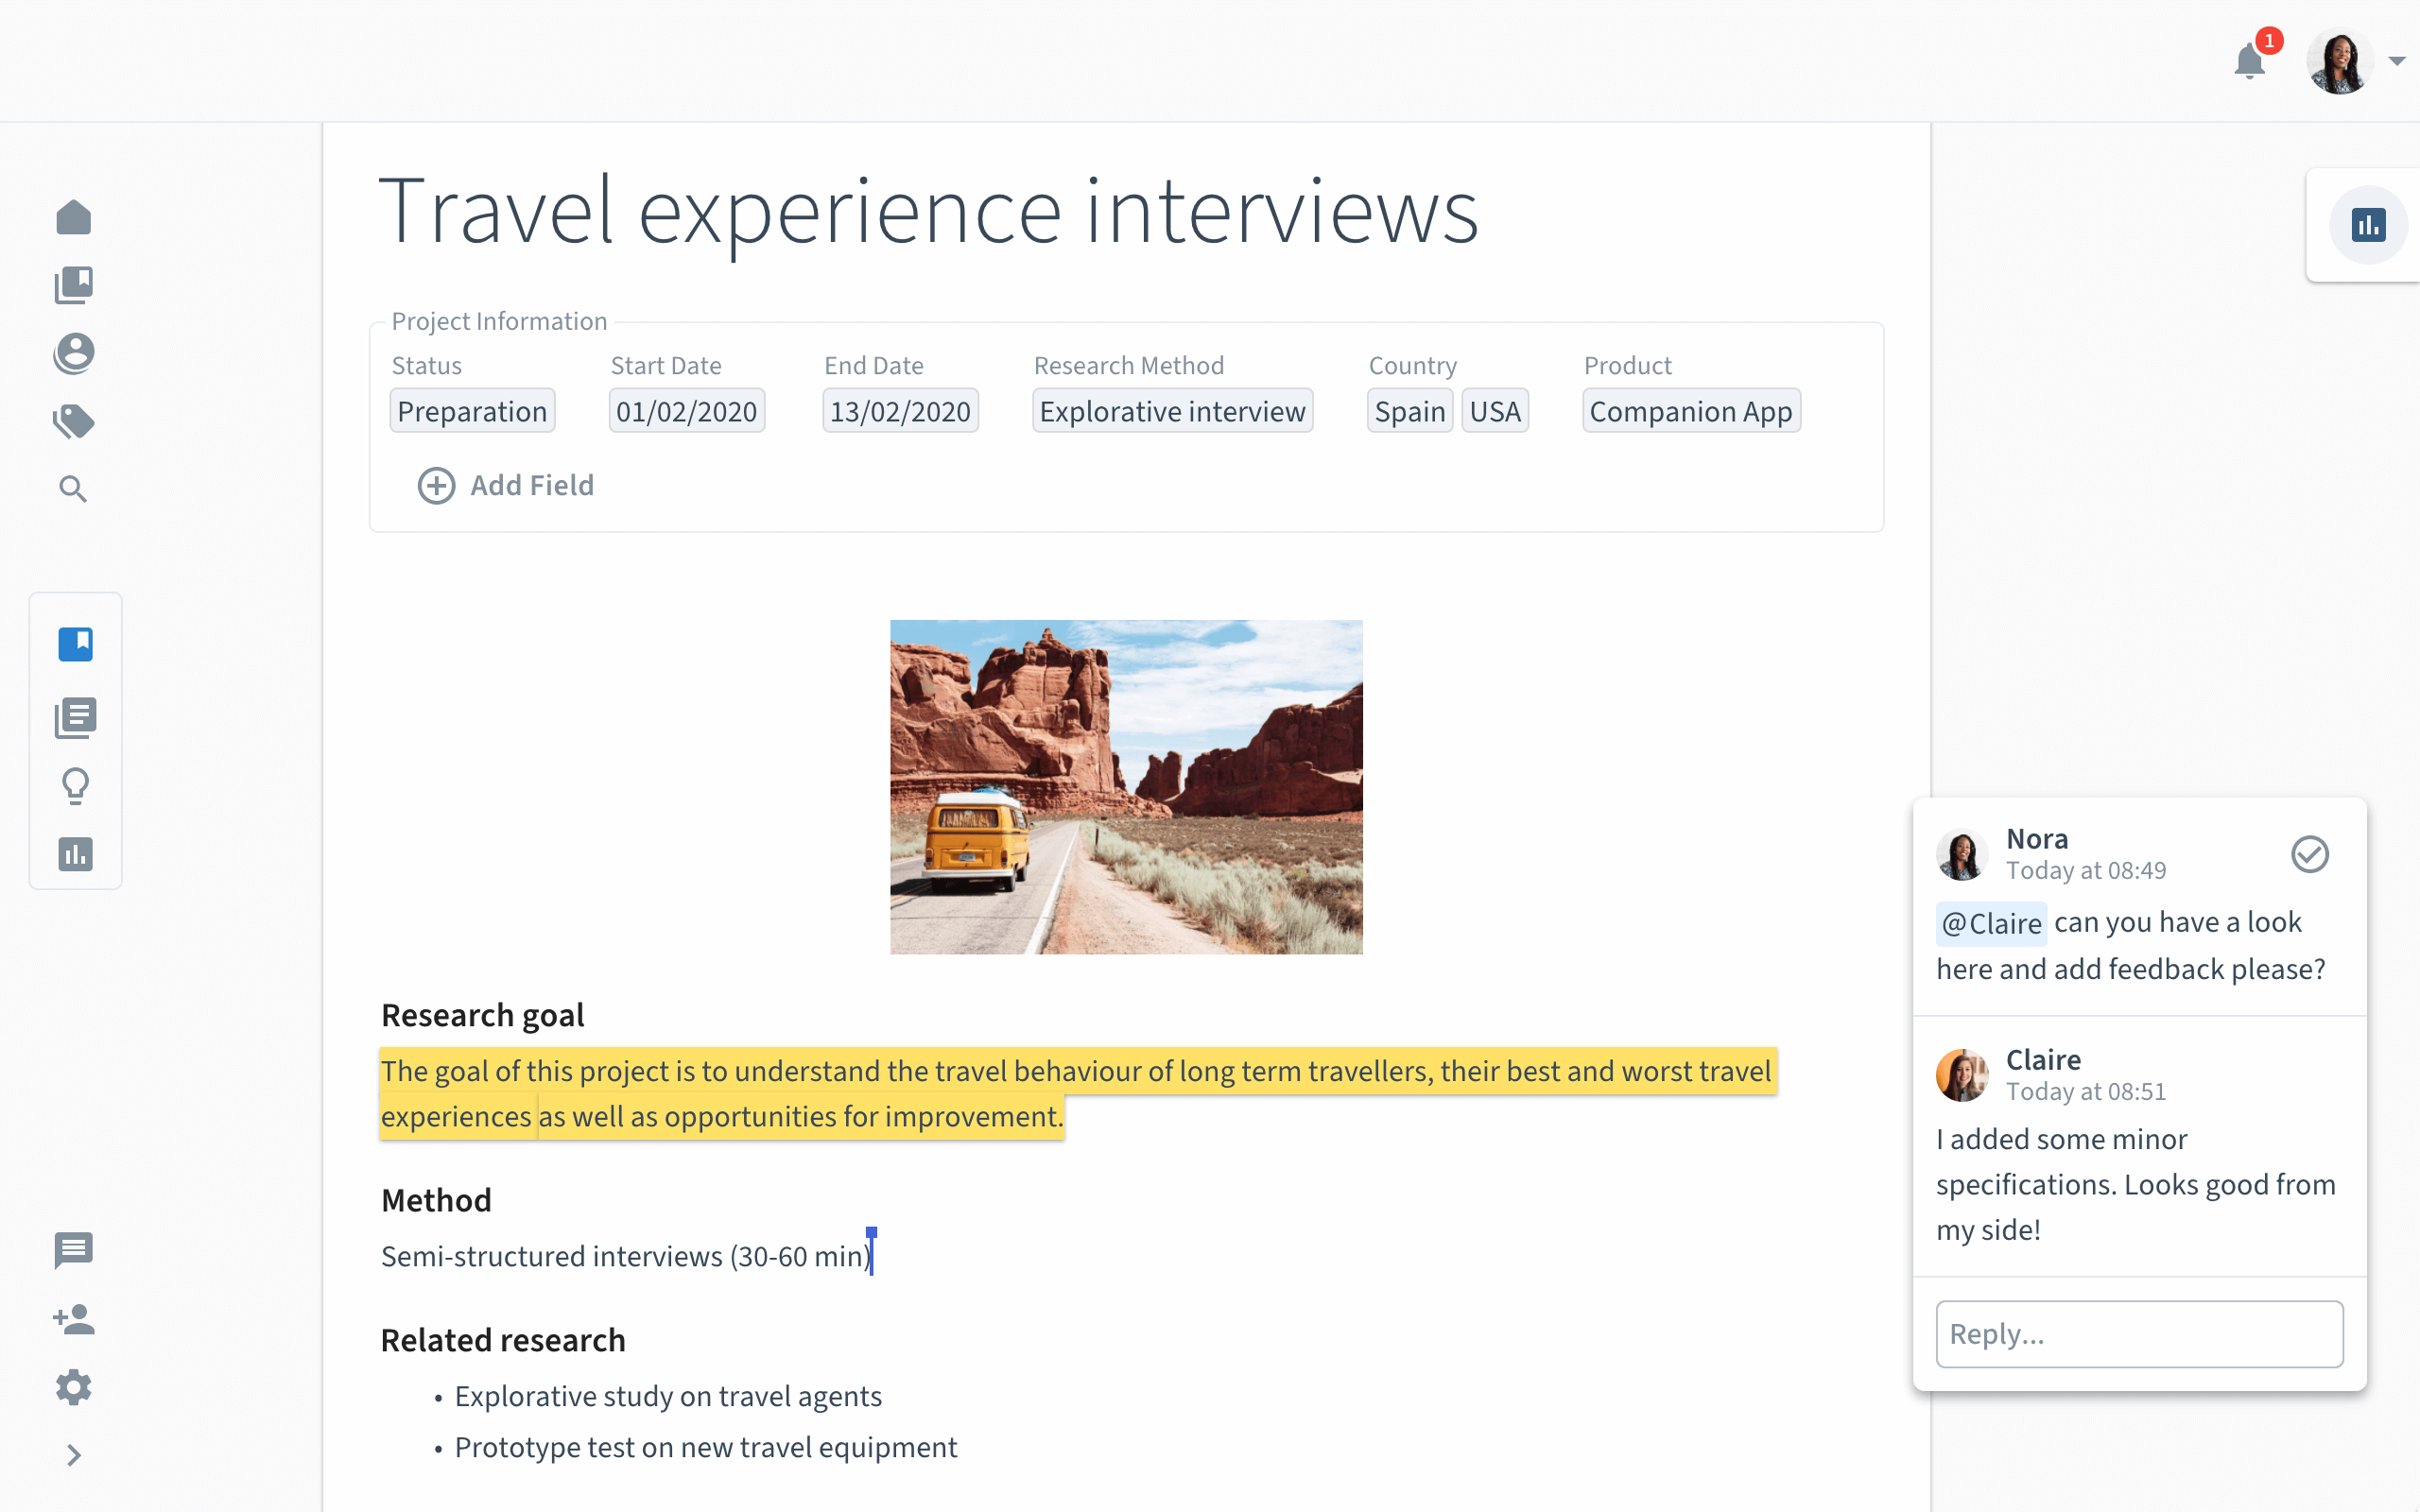
Task: Click into the Reply input field
Action: (2139, 1334)
